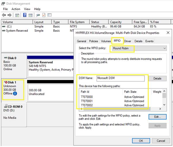173x147 pixels.
Task: Click the Show/Hide Console Tree icon
Action: [17, 15]
